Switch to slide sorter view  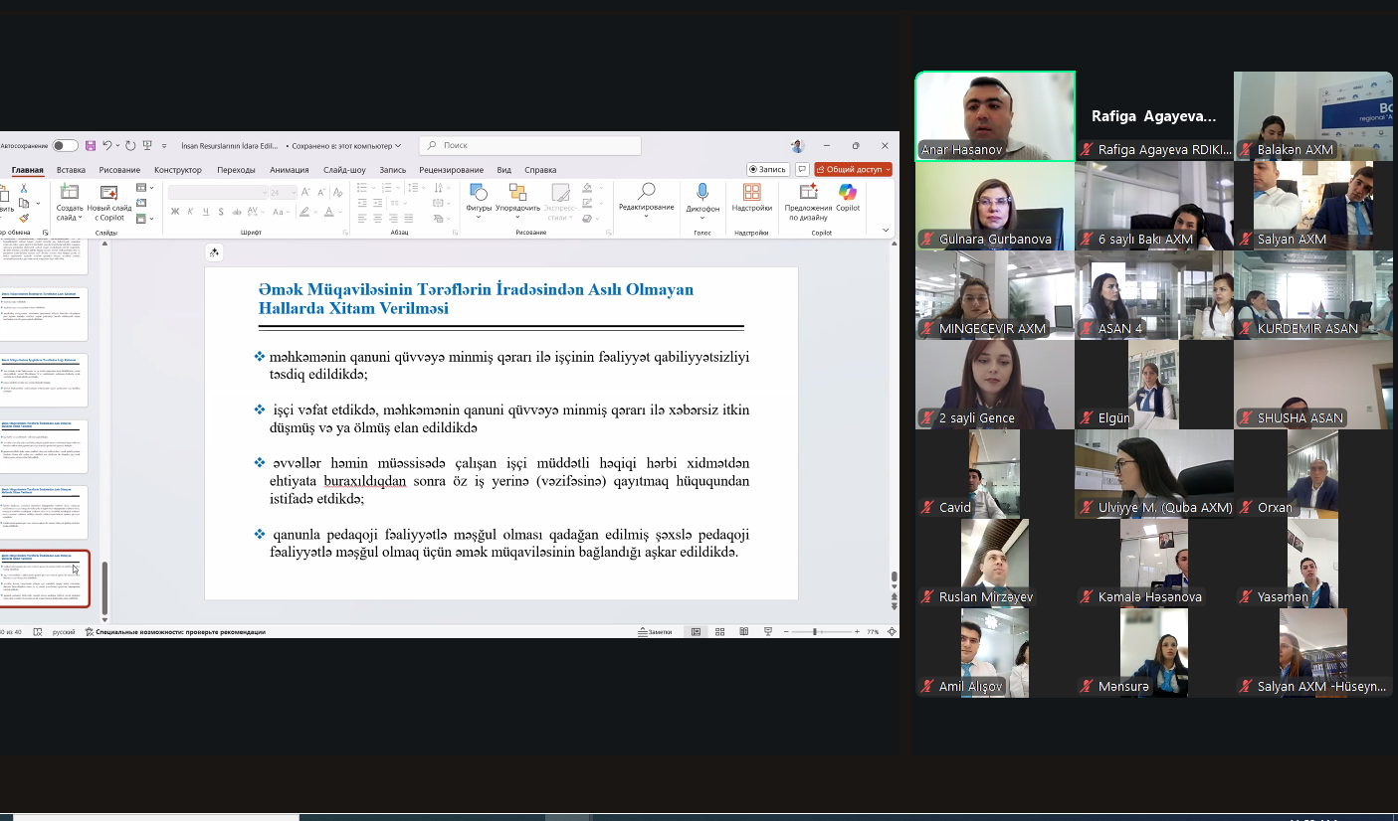click(718, 632)
